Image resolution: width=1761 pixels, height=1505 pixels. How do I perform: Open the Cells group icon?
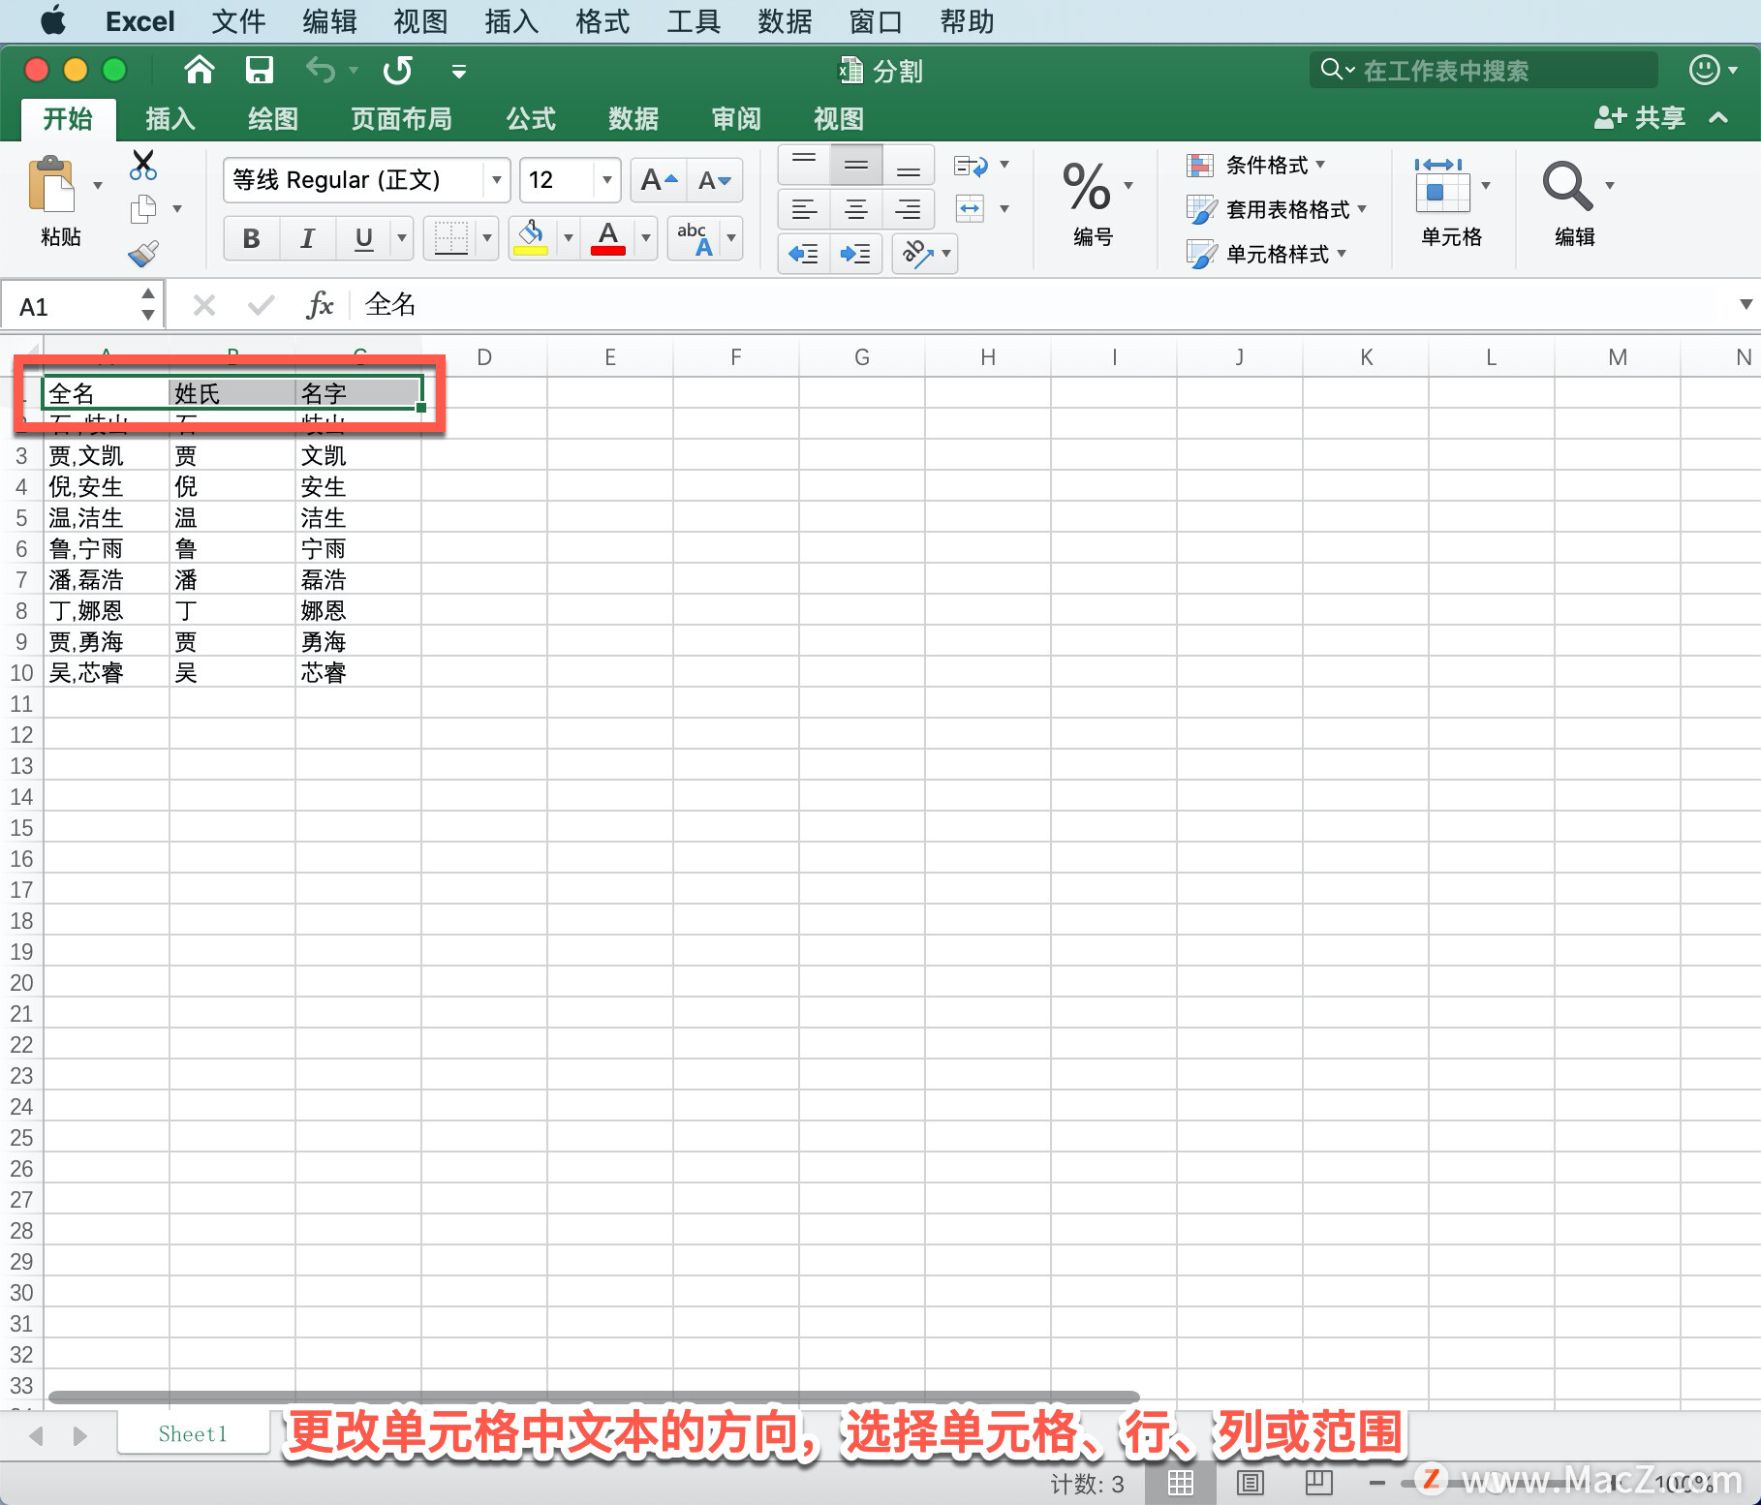click(x=1442, y=185)
